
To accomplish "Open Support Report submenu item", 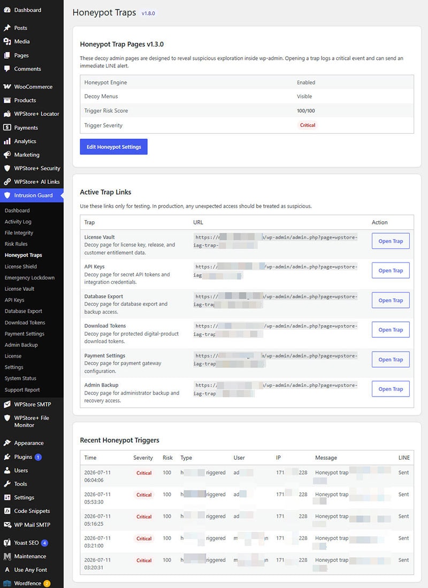I will point(22,390).
